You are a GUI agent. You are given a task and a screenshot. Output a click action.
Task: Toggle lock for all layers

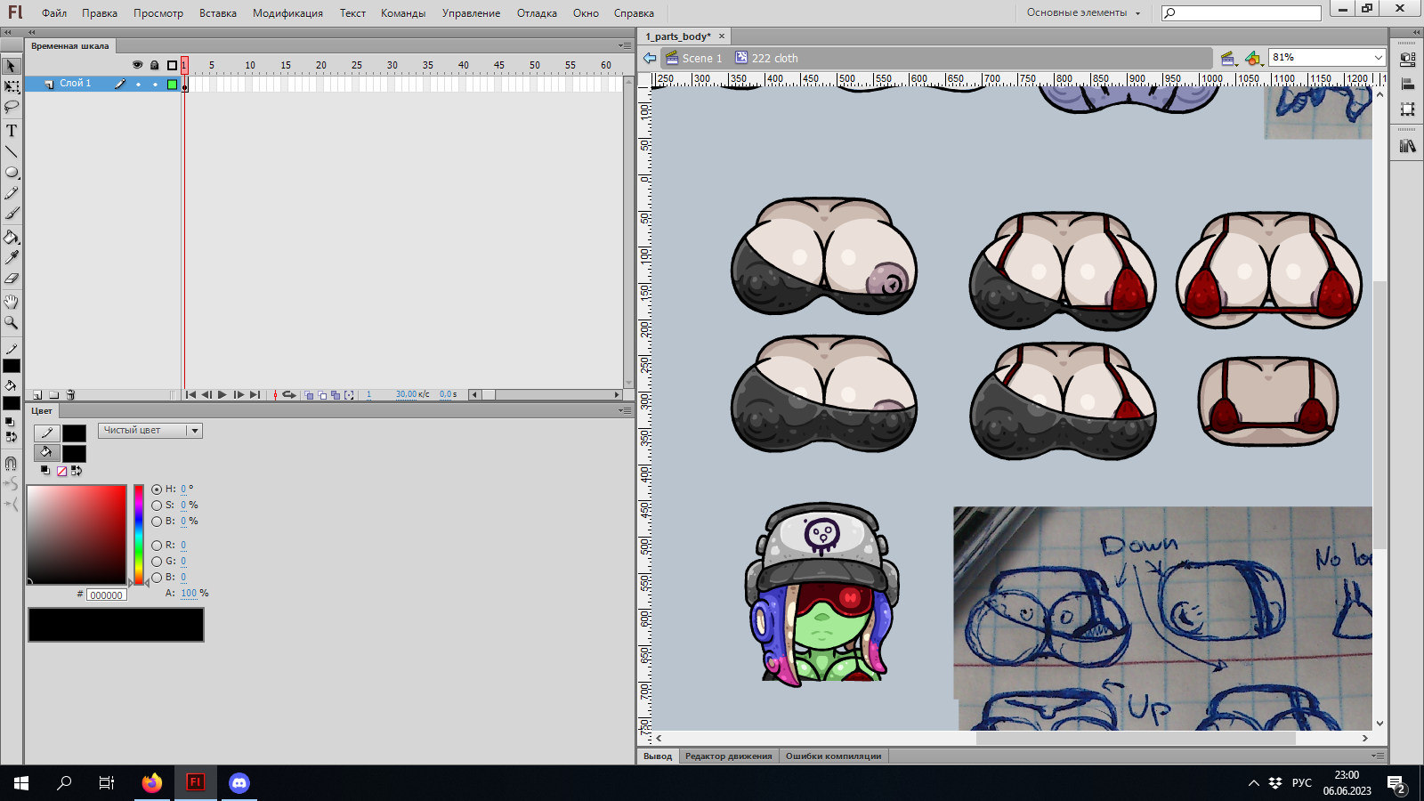click(154, 65)
